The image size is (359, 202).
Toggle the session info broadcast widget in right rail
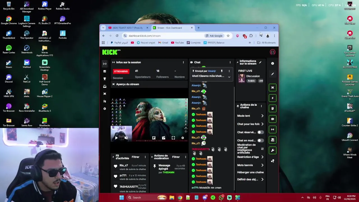click(272, 129)
